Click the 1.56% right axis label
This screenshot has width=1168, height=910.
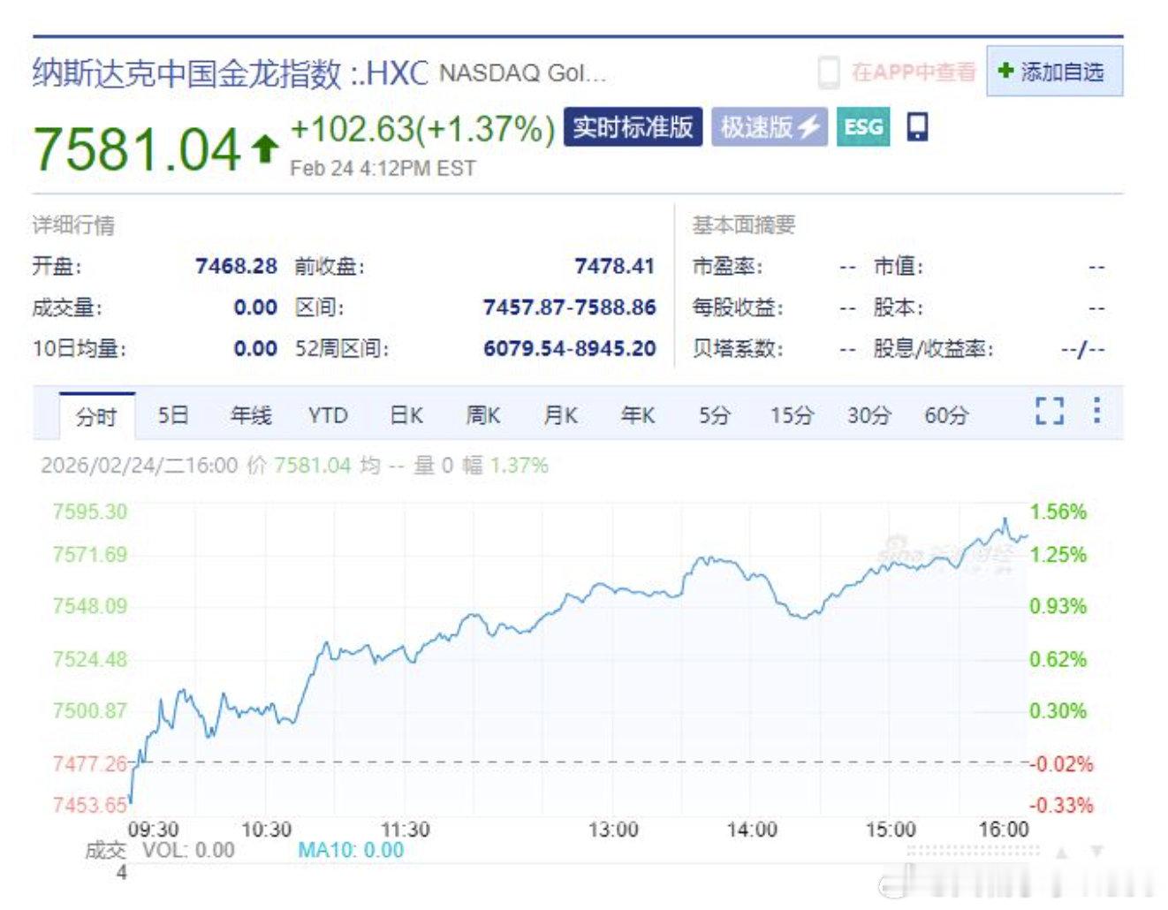pyautogui.click(x=1058, y=512)
